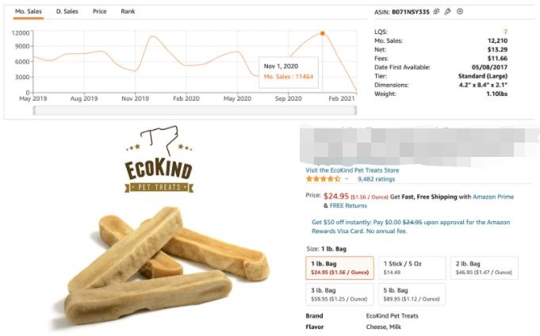Switch to the D. Sales tab

[x=67, y=12]
